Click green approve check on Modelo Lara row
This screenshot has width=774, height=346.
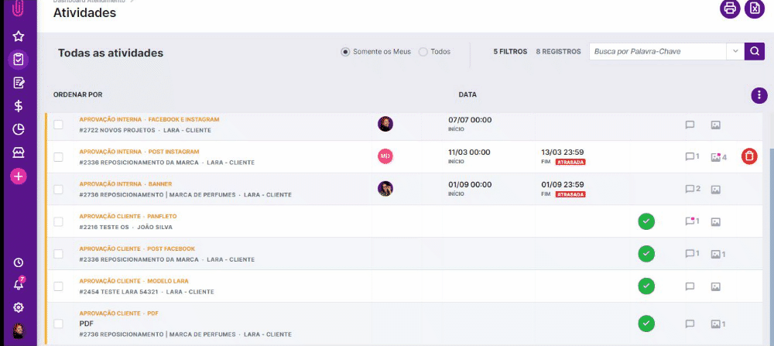click(646, 286)
